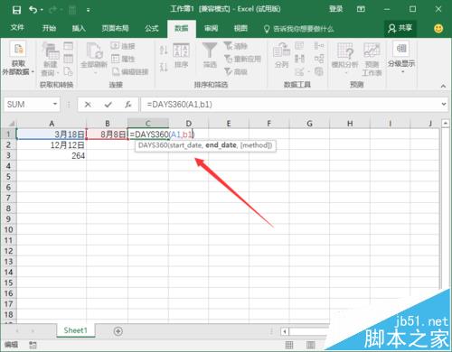452x352 pixels.
Task: Open the 获取外部数据 dropdown button
Action: [x=18, y=59]
